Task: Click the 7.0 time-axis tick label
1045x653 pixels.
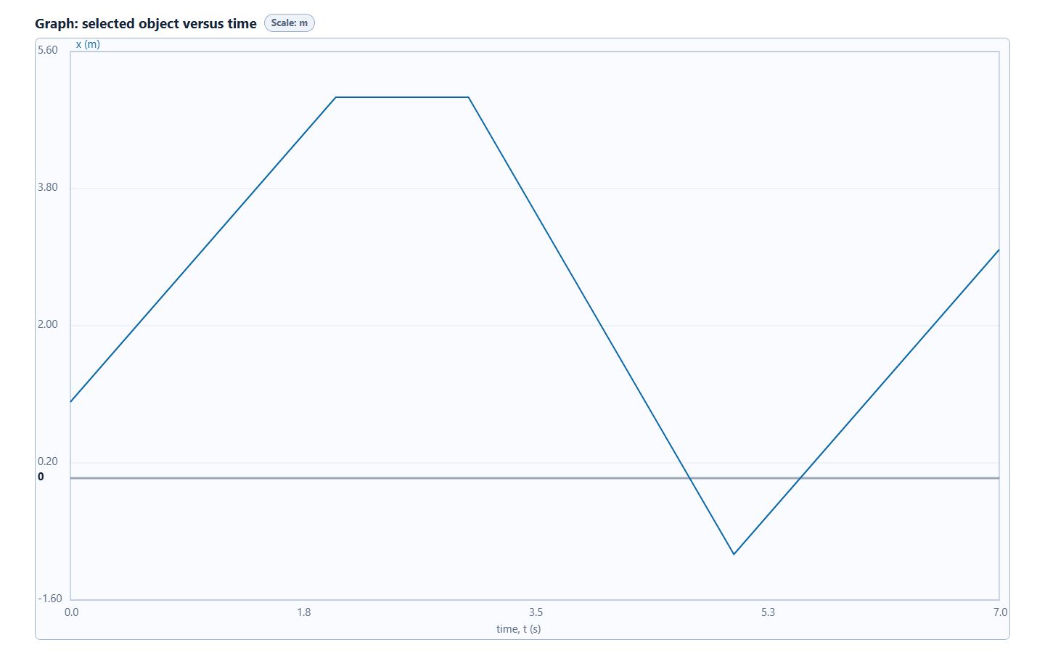Action: pos(1000,612)
